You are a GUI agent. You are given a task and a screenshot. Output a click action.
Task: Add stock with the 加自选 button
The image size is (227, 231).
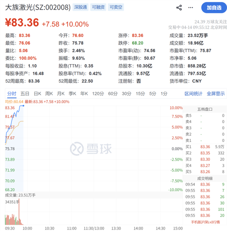pos(214,7)
